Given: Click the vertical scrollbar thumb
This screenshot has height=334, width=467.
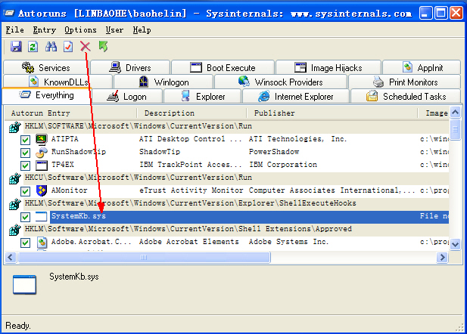Looking at the screenshot, I should click(455, 129).
